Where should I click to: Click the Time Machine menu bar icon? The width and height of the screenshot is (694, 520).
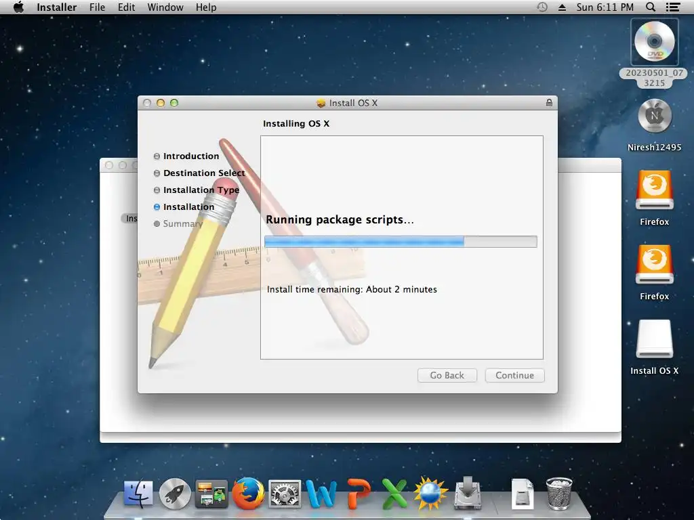[542, 7]
